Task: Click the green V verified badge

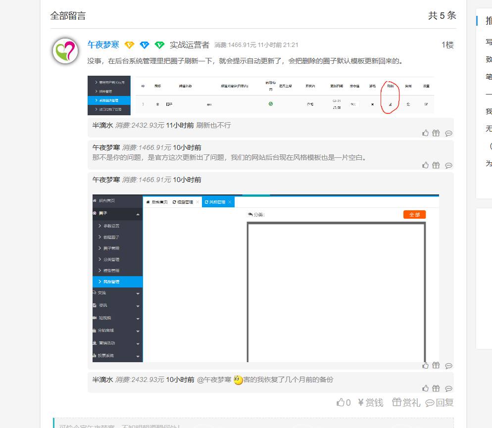Action: click(x=159, y=45)
